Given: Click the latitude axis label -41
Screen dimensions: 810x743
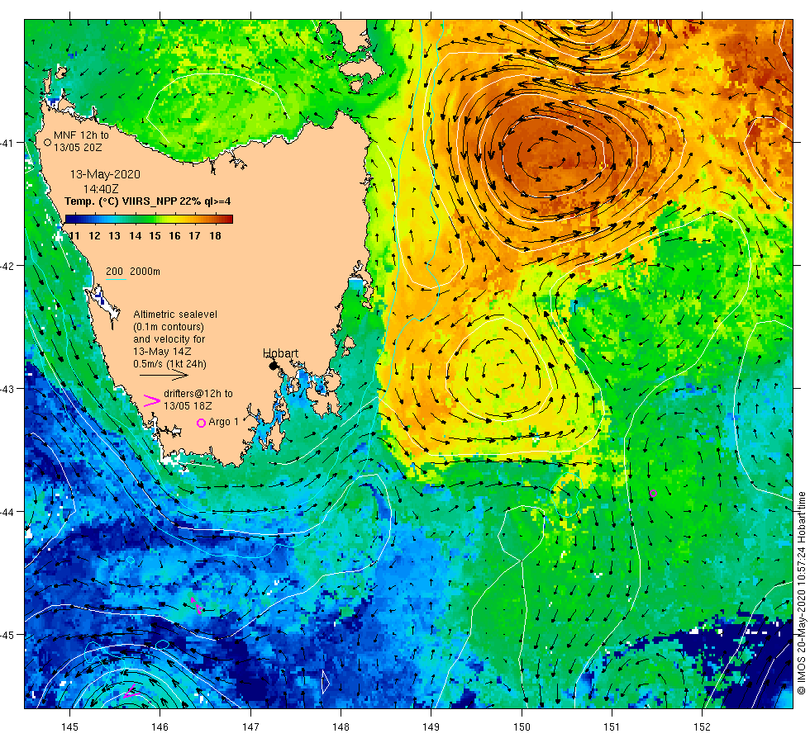Looking at the screenshot, I should (7, 143).
